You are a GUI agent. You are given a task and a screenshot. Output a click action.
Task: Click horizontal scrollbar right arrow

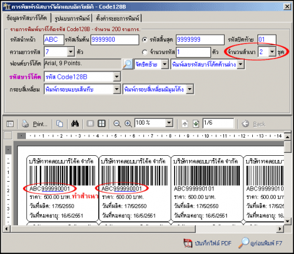coord(280,229)
